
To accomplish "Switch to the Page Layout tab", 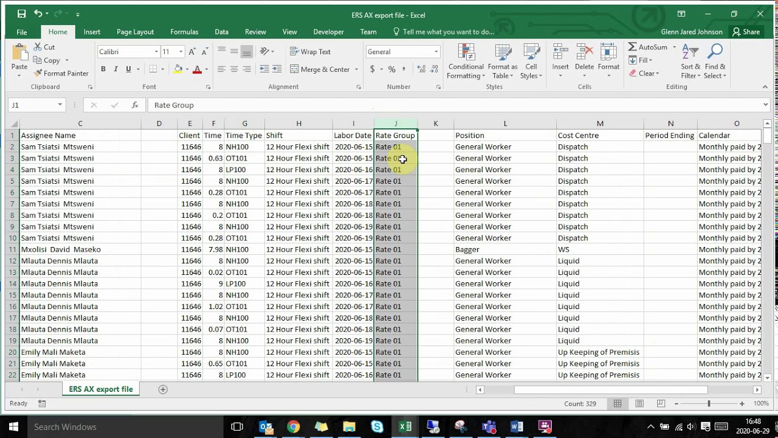I will [135, 32].
